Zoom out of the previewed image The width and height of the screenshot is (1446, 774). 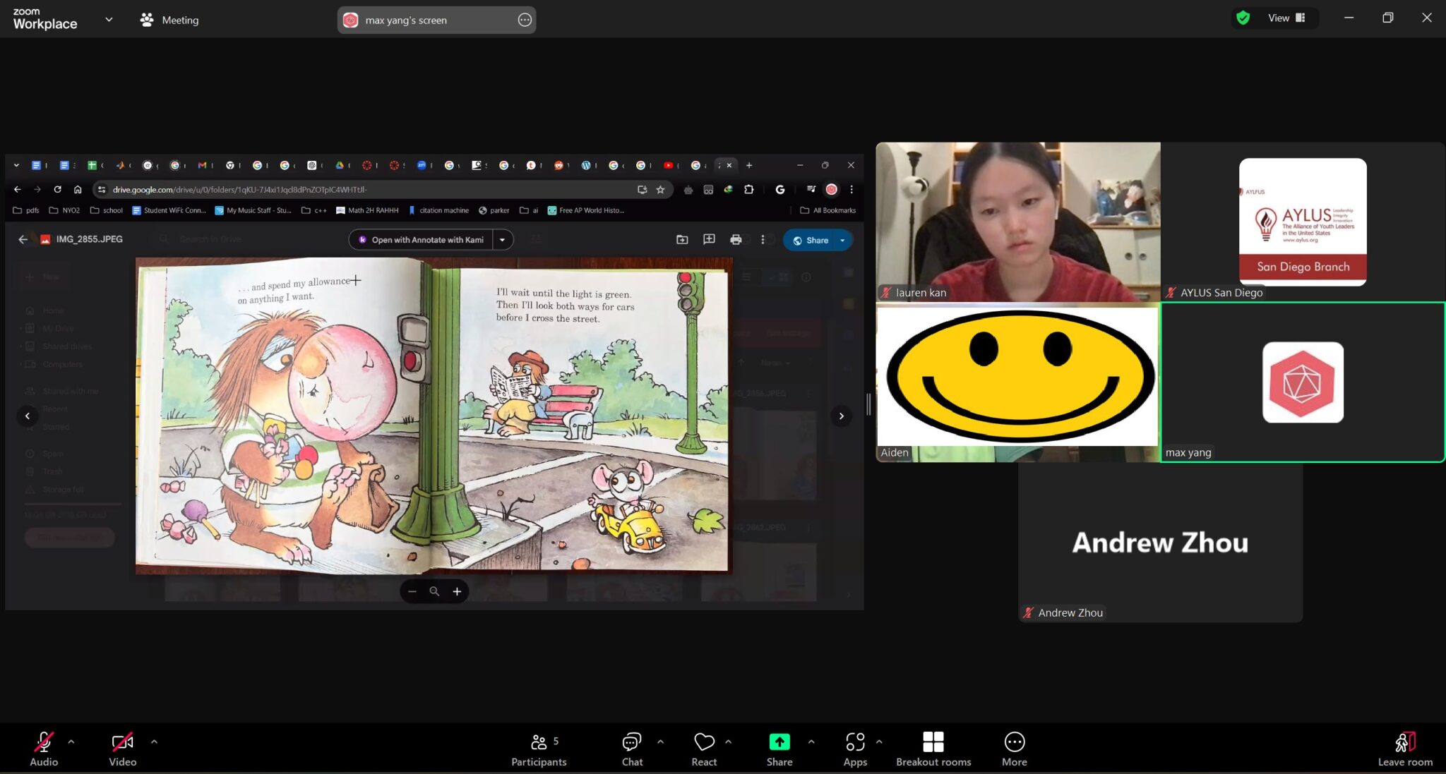(412, 591)
